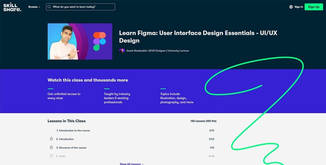Screen dimensions: 326x165
Task: Click the Skillshare logo
Action: [12, 7]
